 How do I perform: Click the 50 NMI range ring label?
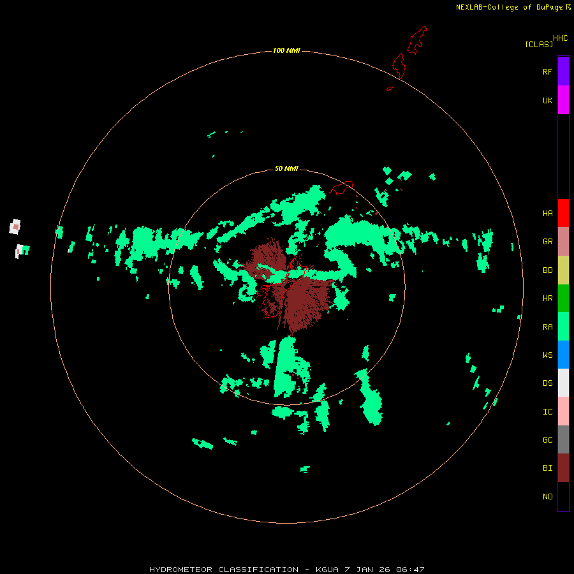coord(286,168)
